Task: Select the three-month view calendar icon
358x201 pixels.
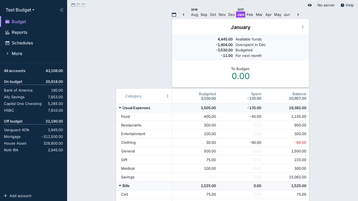Action: click(x=83, y=5)
